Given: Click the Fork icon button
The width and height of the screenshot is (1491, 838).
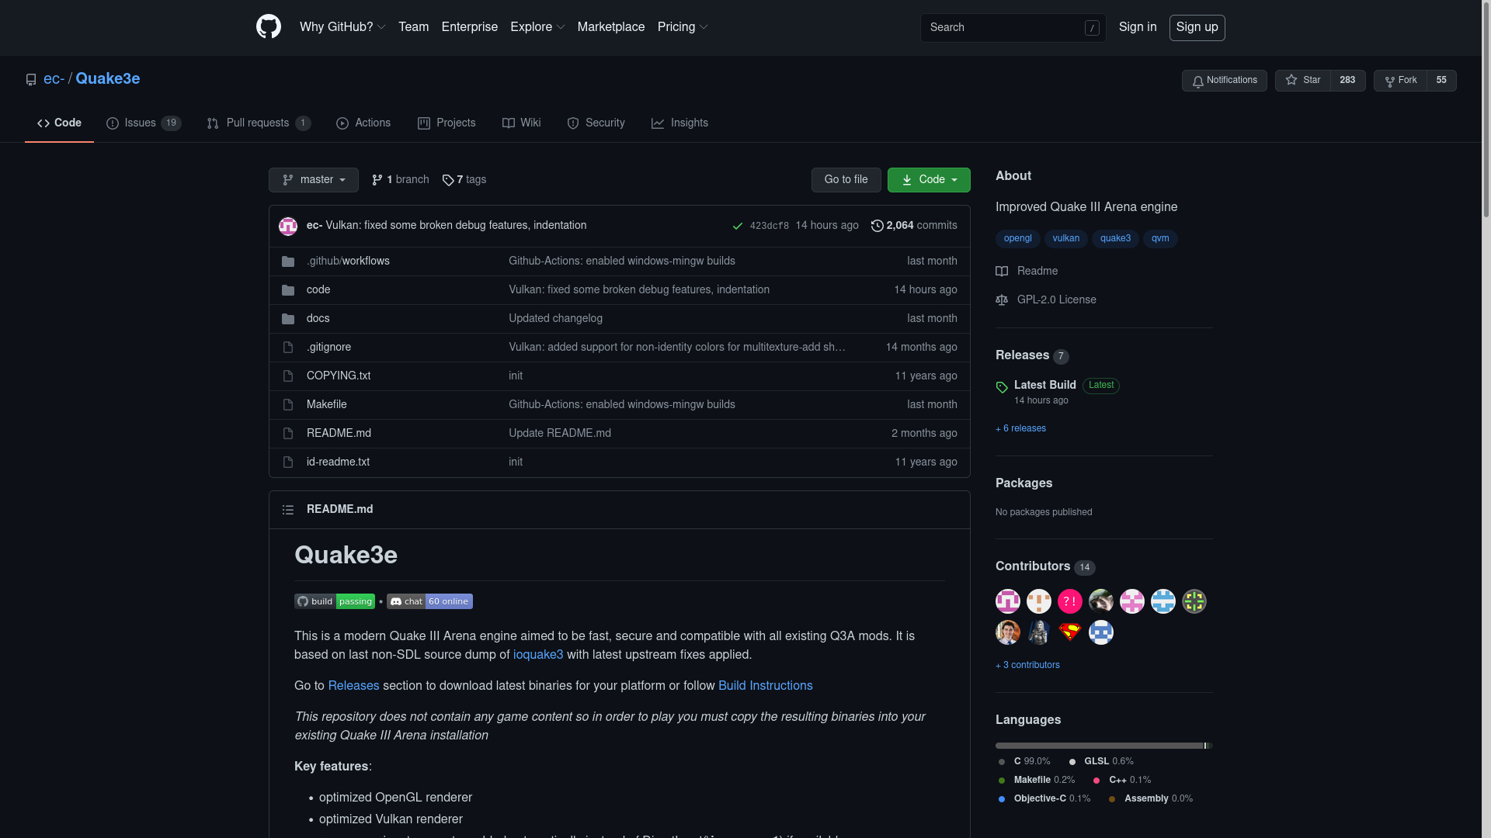Looking at the screenshot, I should (x=1399, y=81).
